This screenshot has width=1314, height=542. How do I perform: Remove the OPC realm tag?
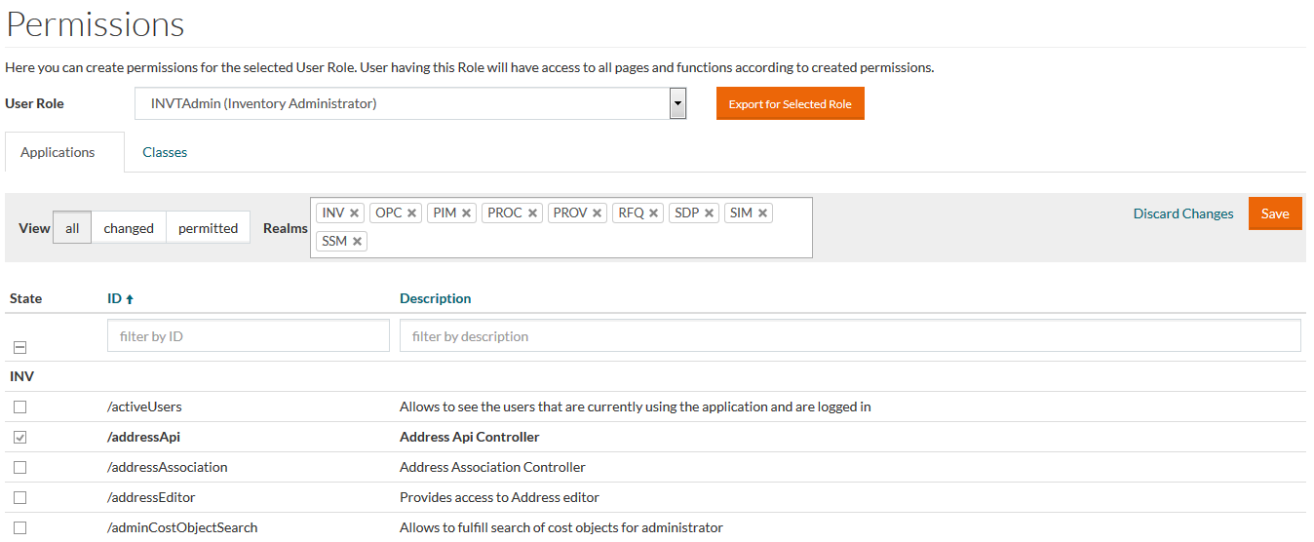tap(412, 213)
